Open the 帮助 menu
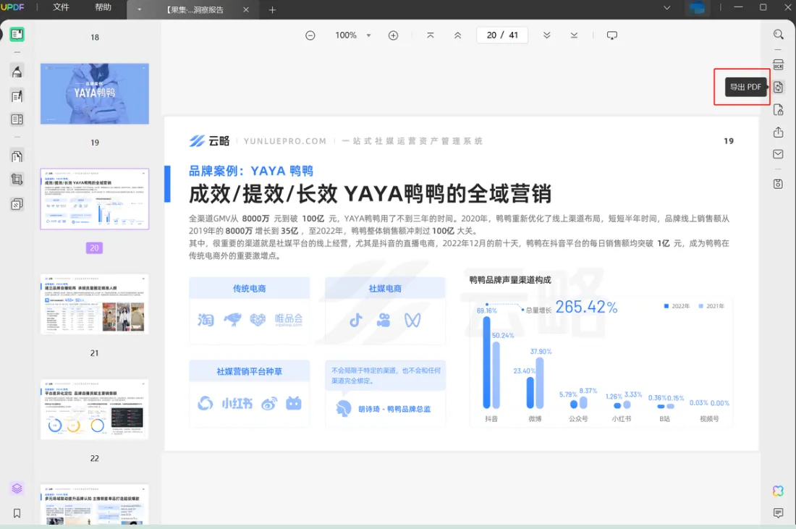 coord(103,8)
